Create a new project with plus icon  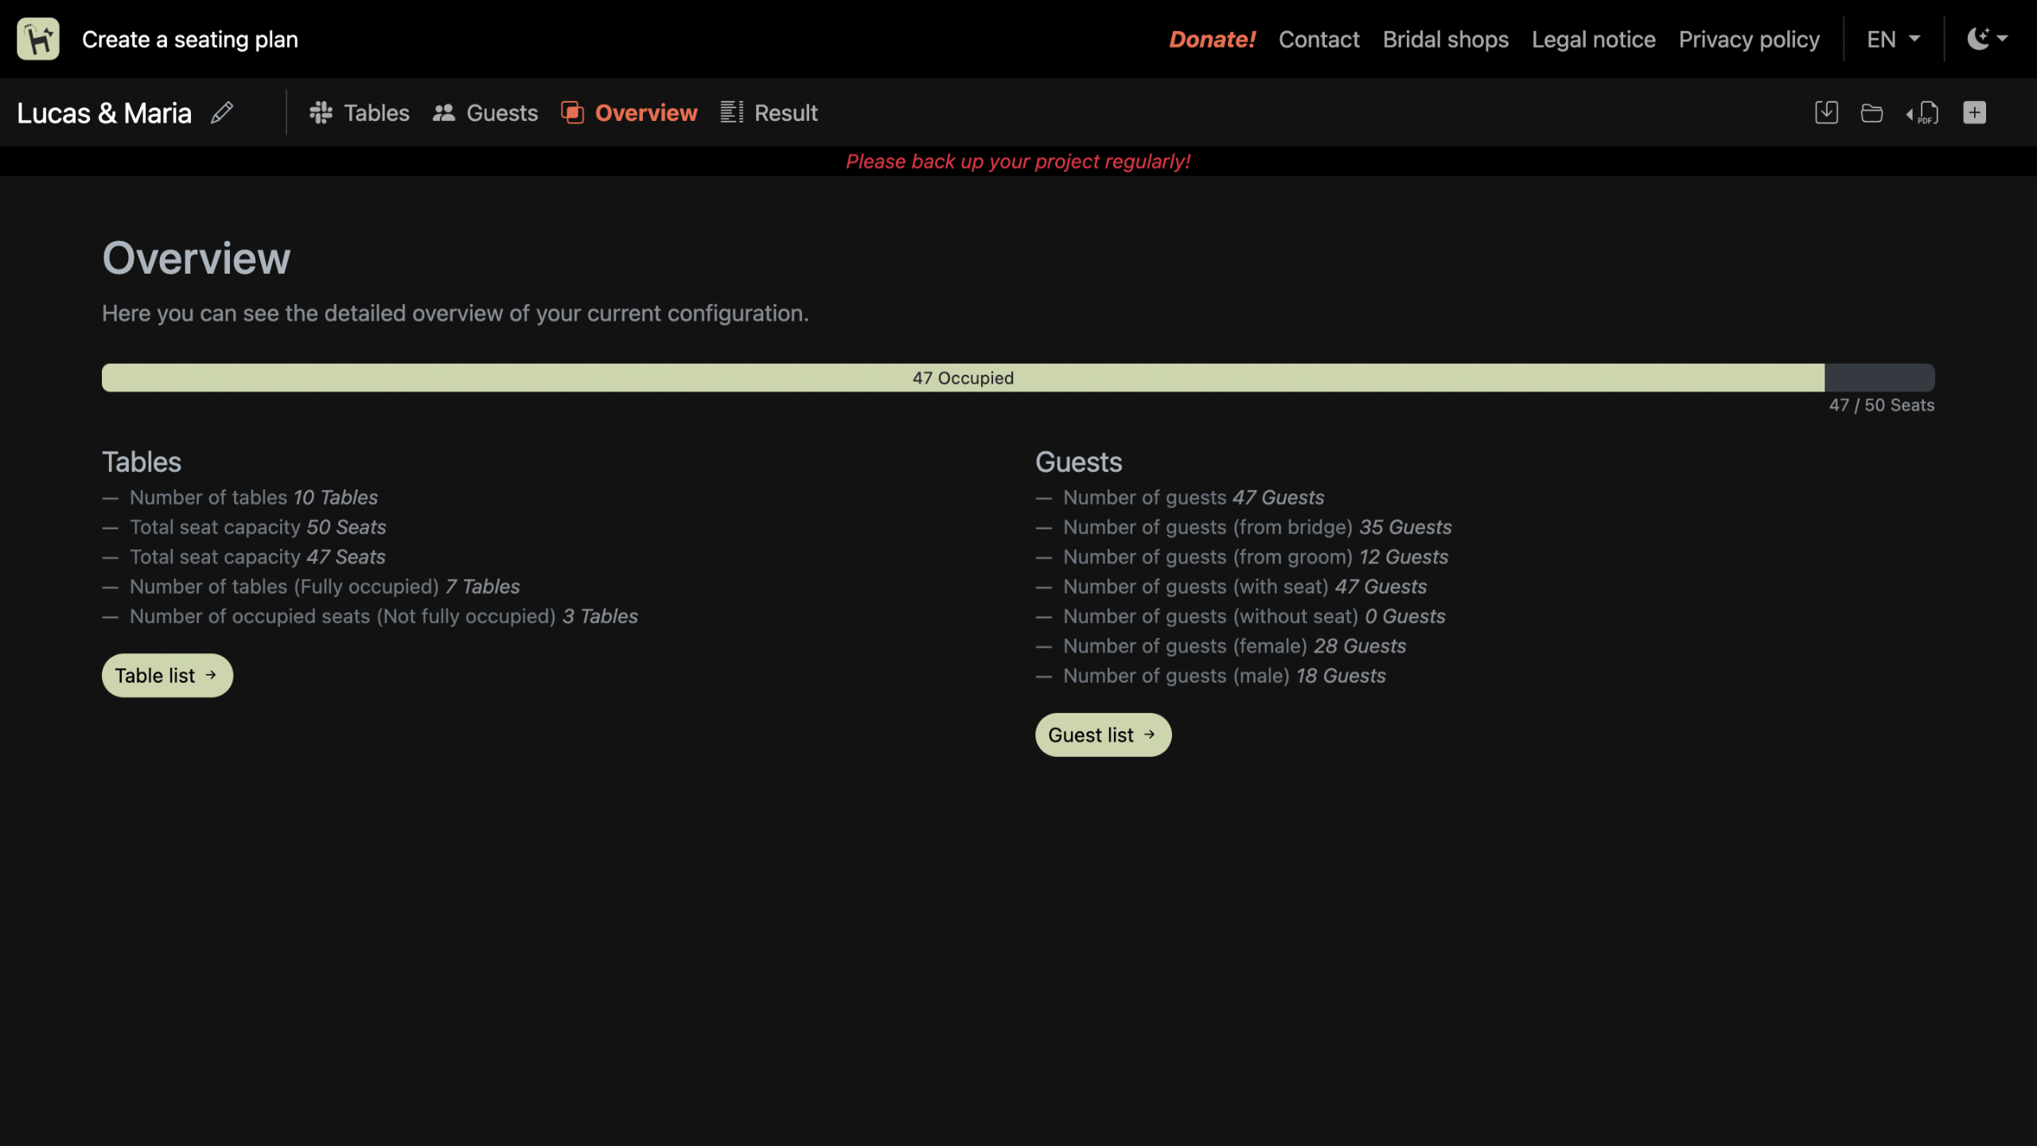[1974, 112]
